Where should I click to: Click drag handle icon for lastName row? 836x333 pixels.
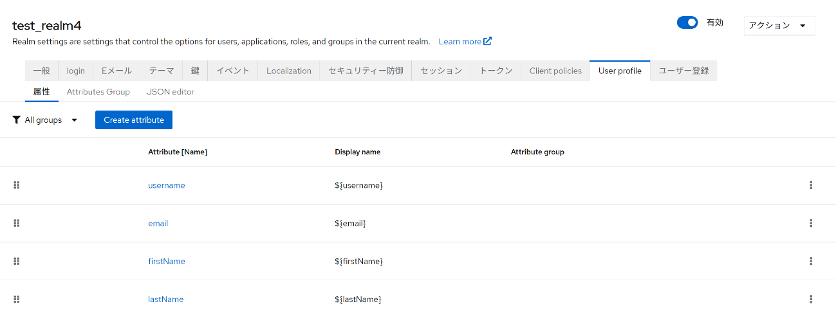coord(17,299)
